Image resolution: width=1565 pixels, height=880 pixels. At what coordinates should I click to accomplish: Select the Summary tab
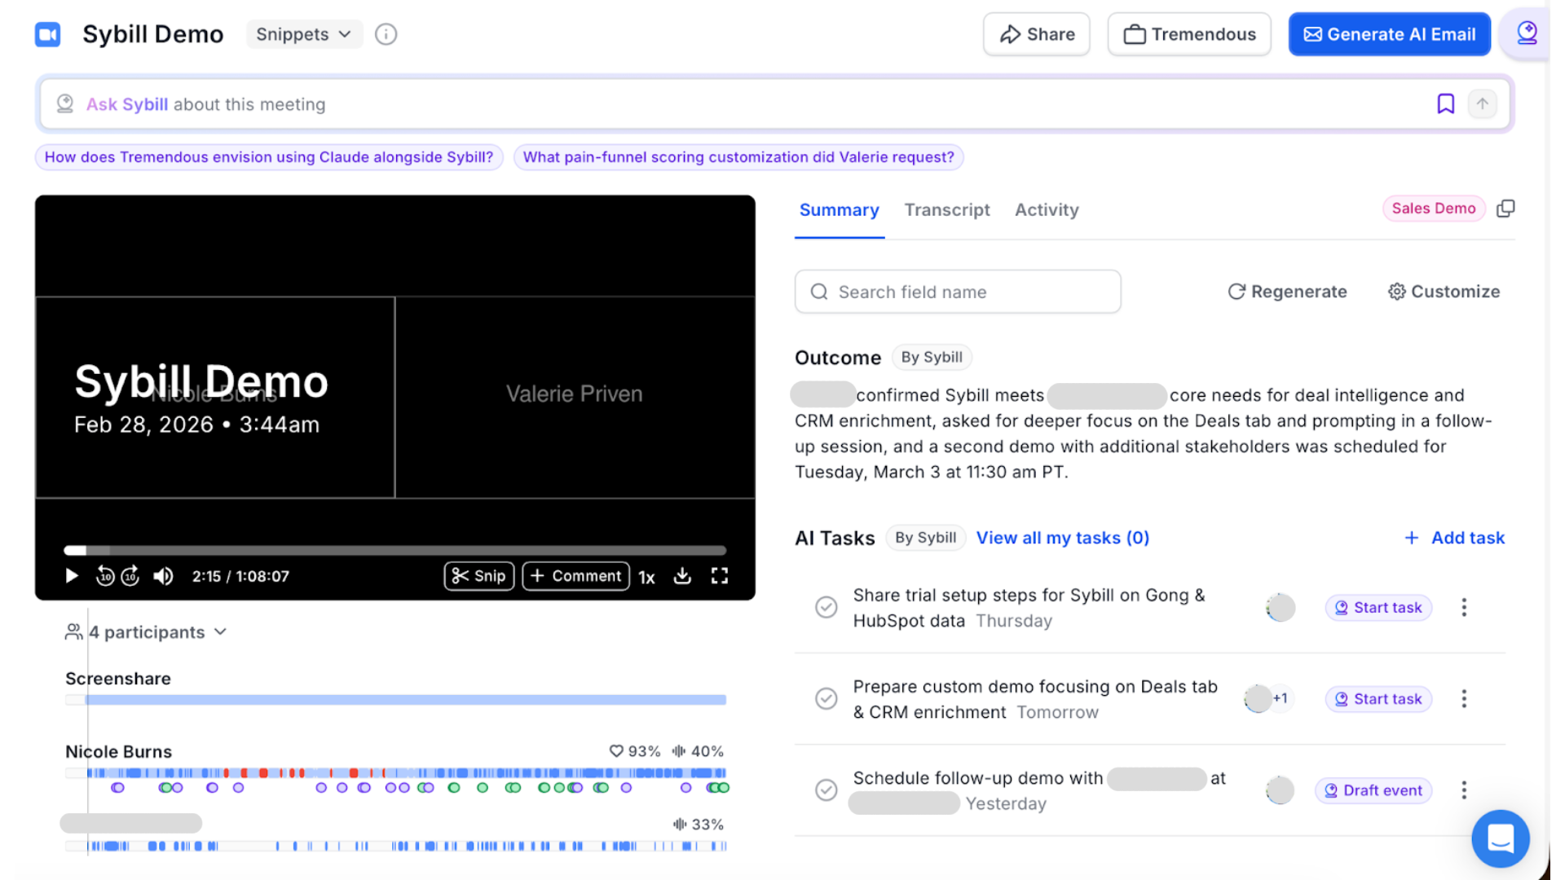coord(839,210)
